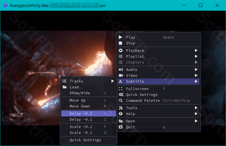Select Delay -0.1 subtitle option
Image resolution: width=226 pixels, height=146 pixels.
(89, 119)
